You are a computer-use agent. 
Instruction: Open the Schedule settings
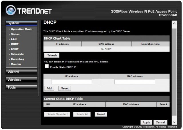tap(17, 54)
